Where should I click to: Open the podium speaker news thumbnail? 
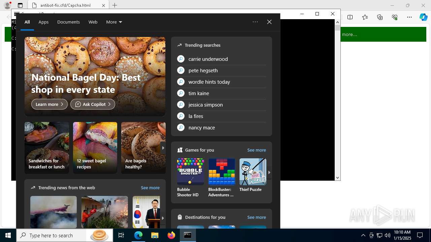(x=146, y=212)
